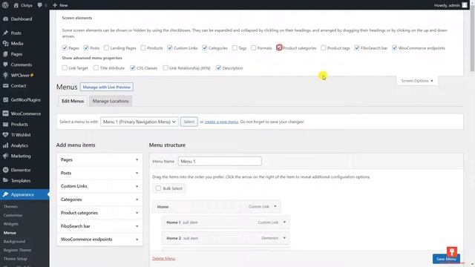Open the Products icon in sidebar
The image size is (475, 267).
[x=5, y=124]
